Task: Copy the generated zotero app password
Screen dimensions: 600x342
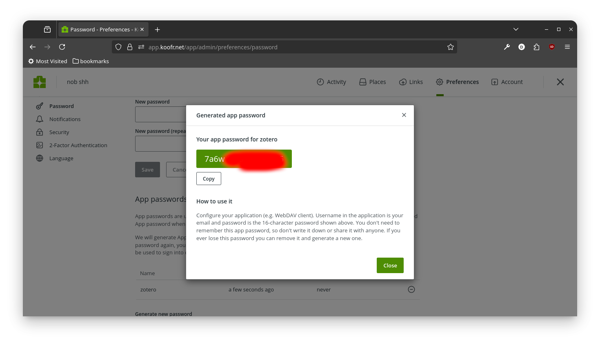Action: pyautogui.click(x=209, y=179)
